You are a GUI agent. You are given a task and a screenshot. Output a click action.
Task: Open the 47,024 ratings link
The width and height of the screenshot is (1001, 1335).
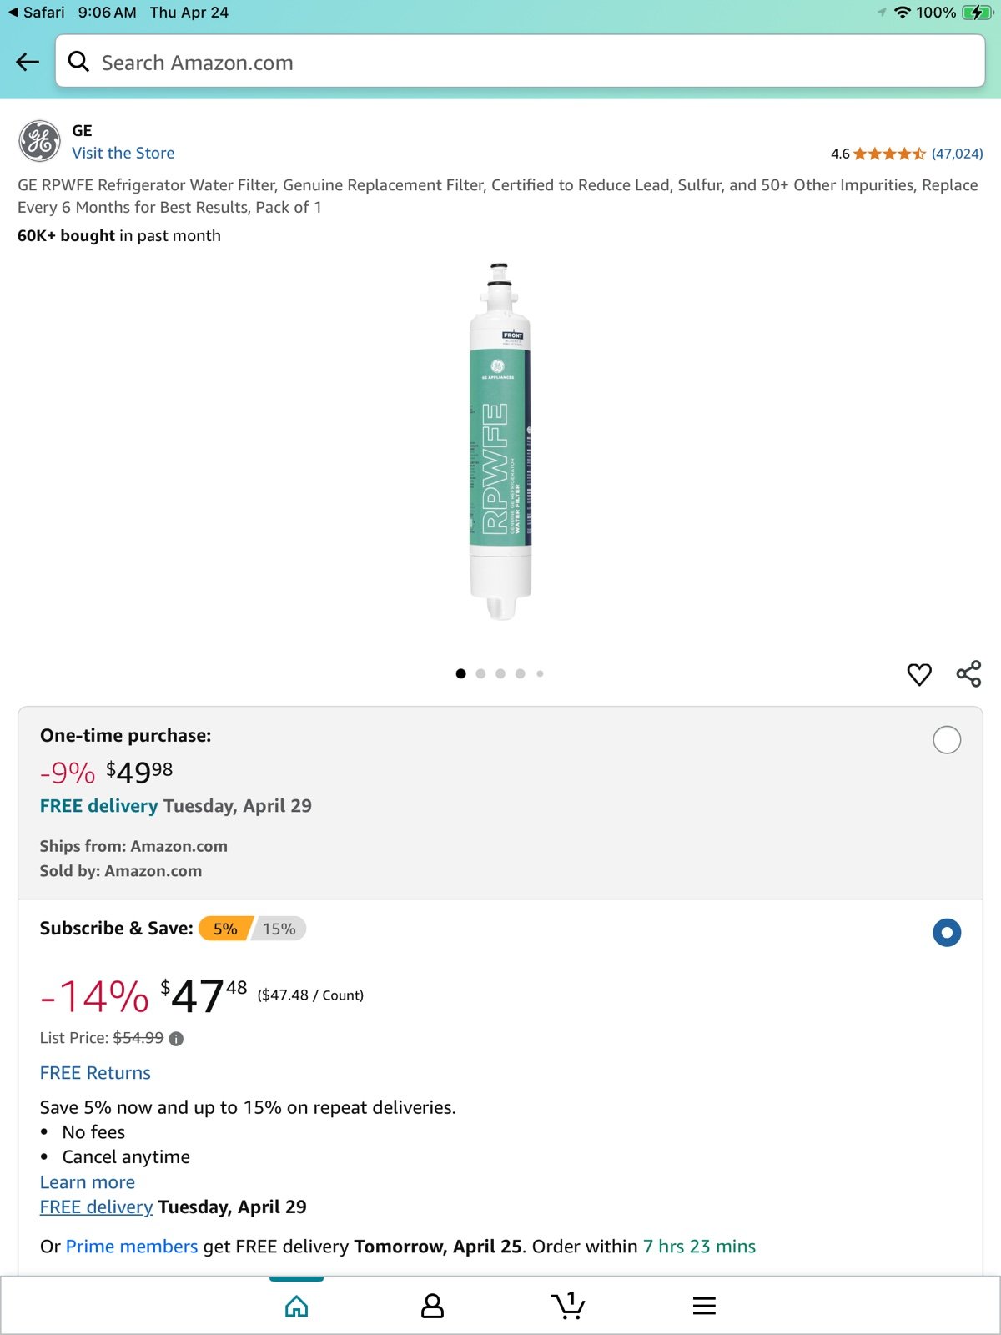(957, 154)
